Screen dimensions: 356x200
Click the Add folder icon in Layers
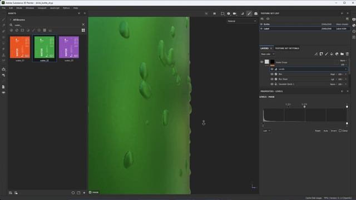click(x=342, y=54)
